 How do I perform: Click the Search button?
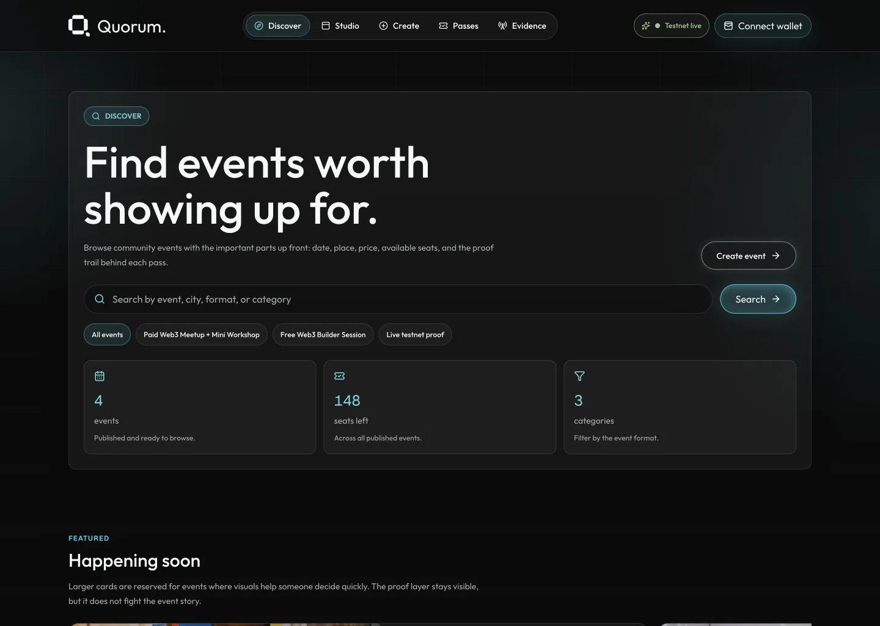(x=758, y=299)
